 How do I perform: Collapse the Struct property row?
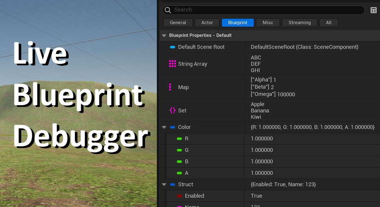(164, 185)
